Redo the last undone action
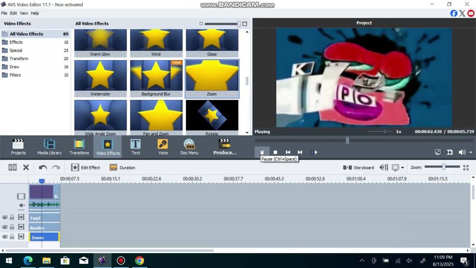The image size is (476, 268). tap(56, 167)
